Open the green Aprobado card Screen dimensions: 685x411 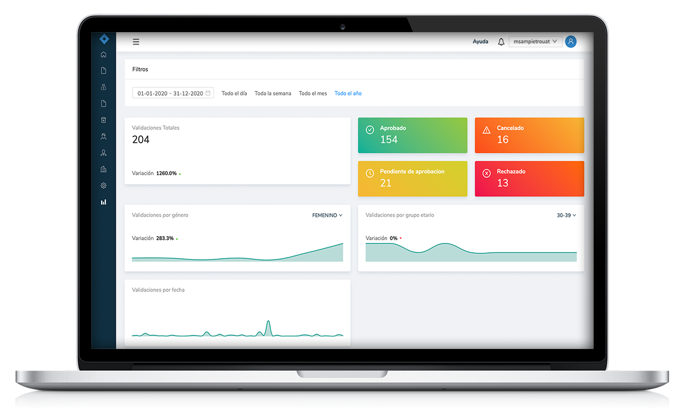[x=412, y=135]
